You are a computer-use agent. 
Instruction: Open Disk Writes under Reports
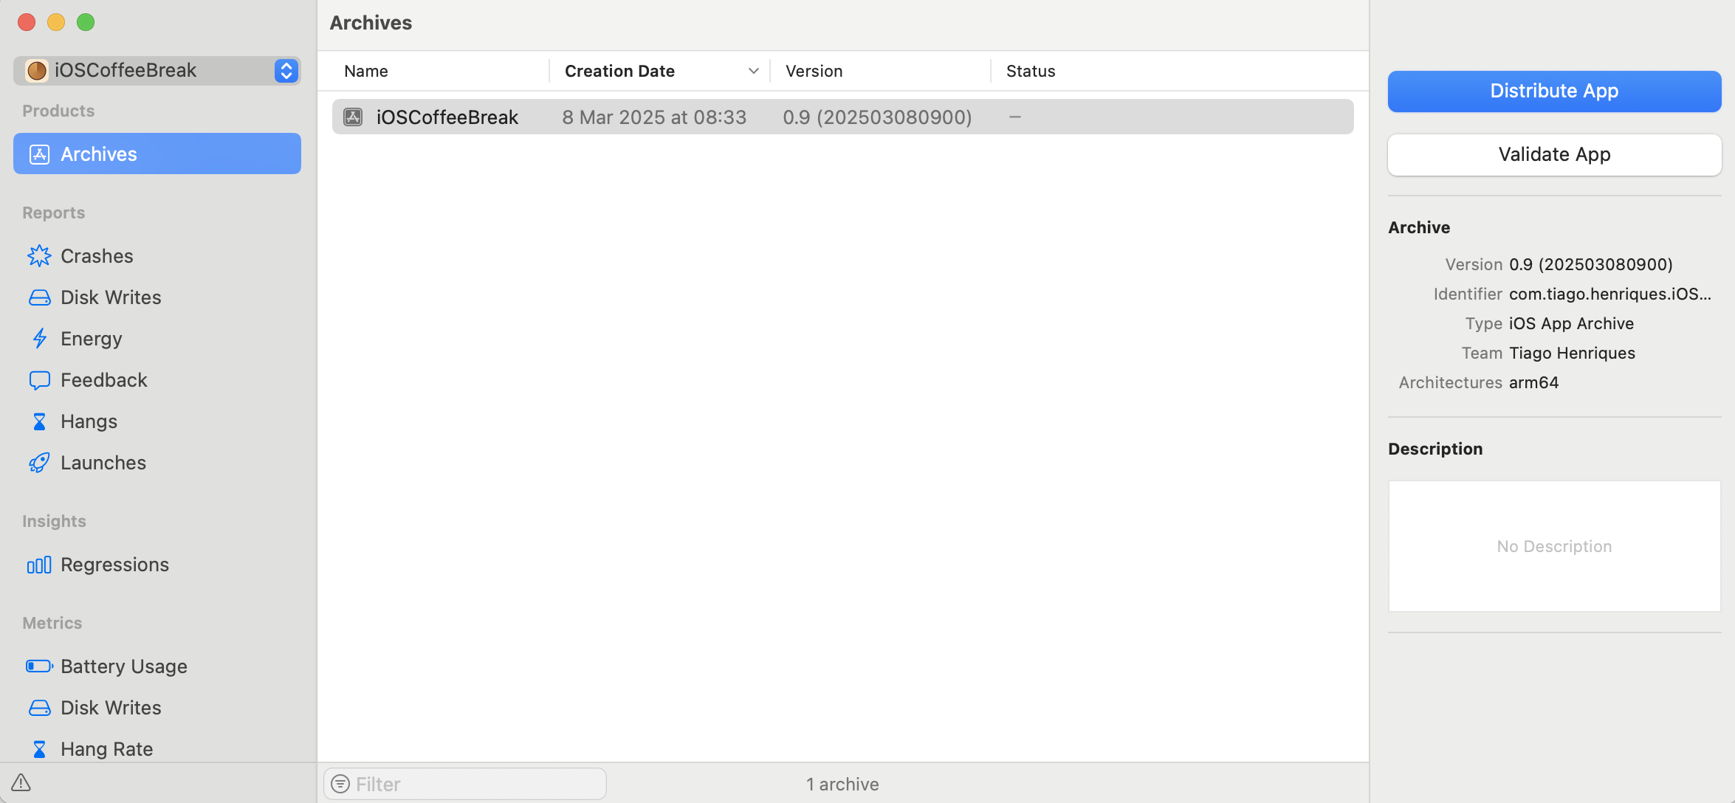[x=111, y=297]
